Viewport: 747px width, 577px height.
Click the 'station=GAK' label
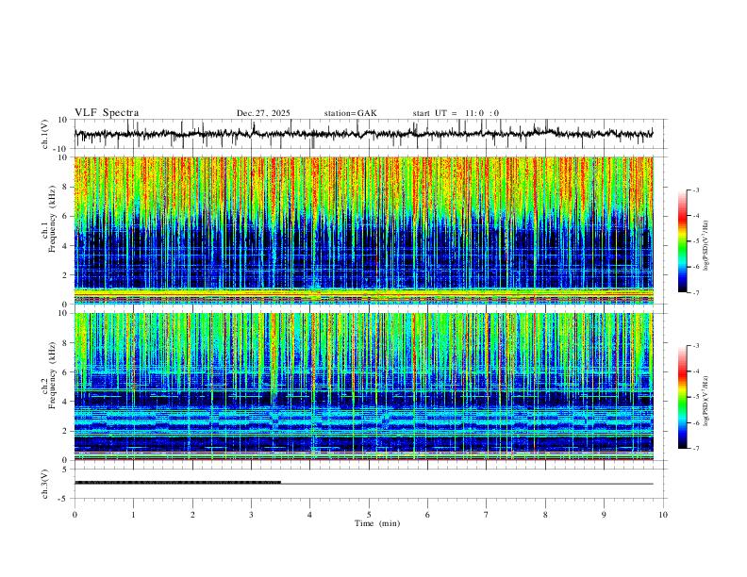(x=351, y=113)
